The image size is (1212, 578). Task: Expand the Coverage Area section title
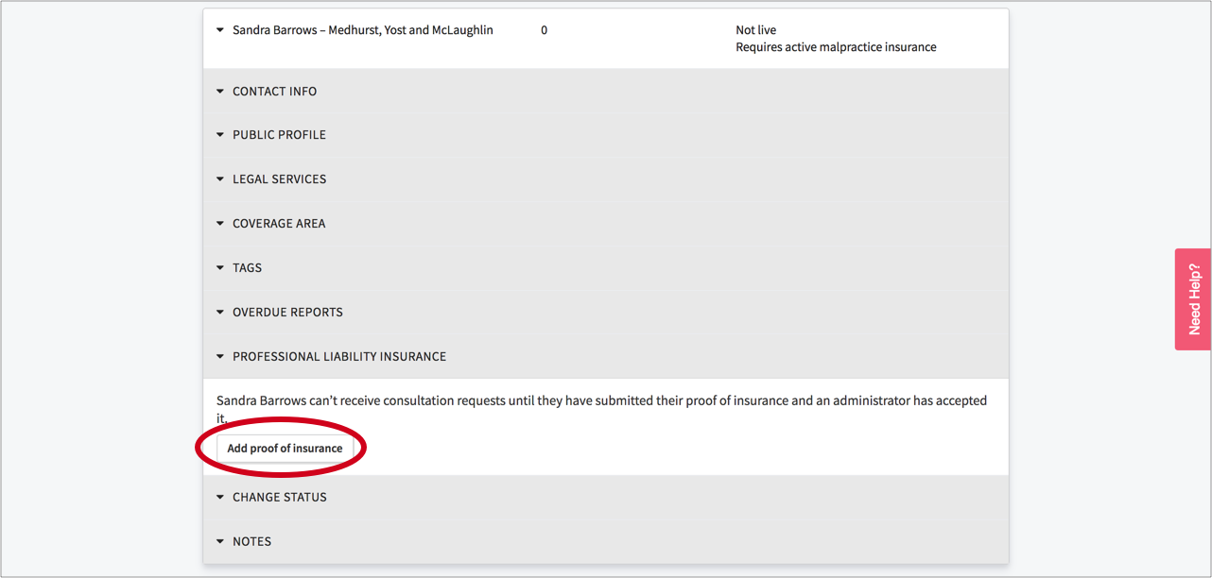point(278,224)
